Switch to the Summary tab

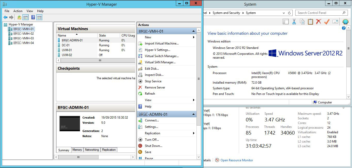(x=64, y=150)
